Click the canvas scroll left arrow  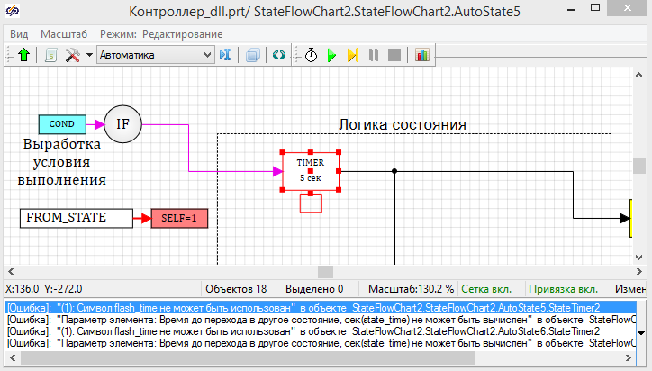(x=11, y=272)
